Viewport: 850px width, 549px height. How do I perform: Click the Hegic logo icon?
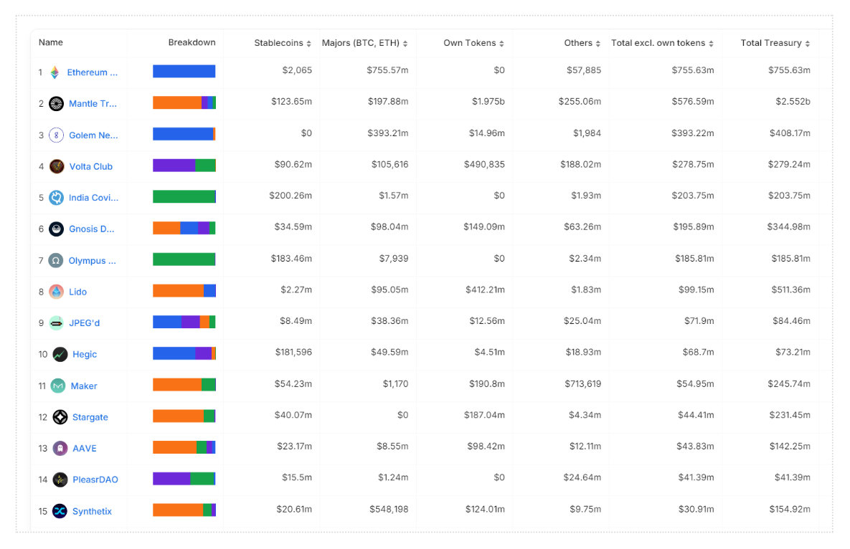[60, 354]
